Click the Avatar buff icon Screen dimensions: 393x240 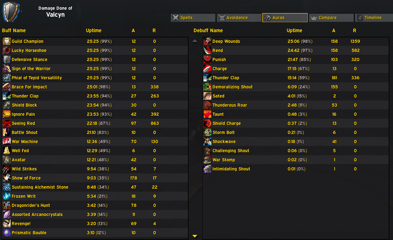(x=7, y=160)
